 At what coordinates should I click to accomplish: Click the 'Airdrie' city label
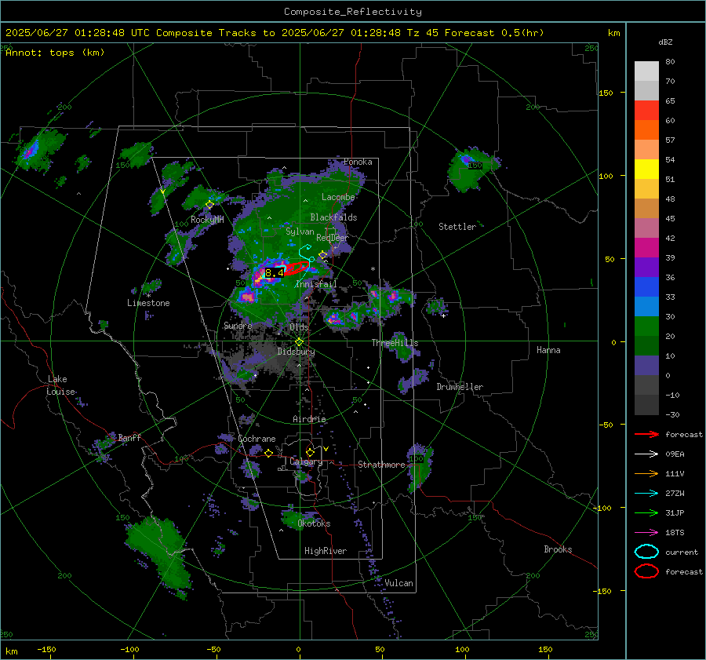(309, 419)
